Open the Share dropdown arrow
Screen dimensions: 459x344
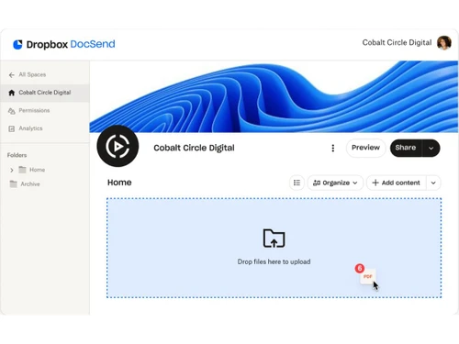click(431, 149)
